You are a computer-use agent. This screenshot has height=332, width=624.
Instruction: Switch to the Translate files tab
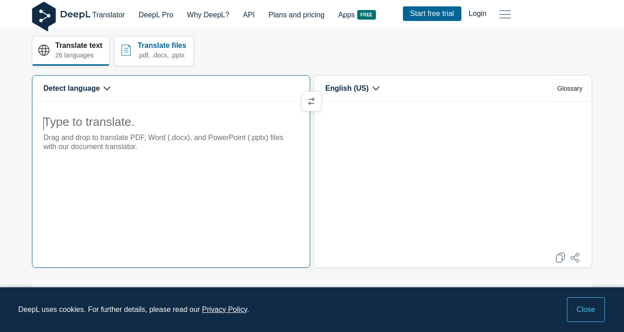click(154, 51)
